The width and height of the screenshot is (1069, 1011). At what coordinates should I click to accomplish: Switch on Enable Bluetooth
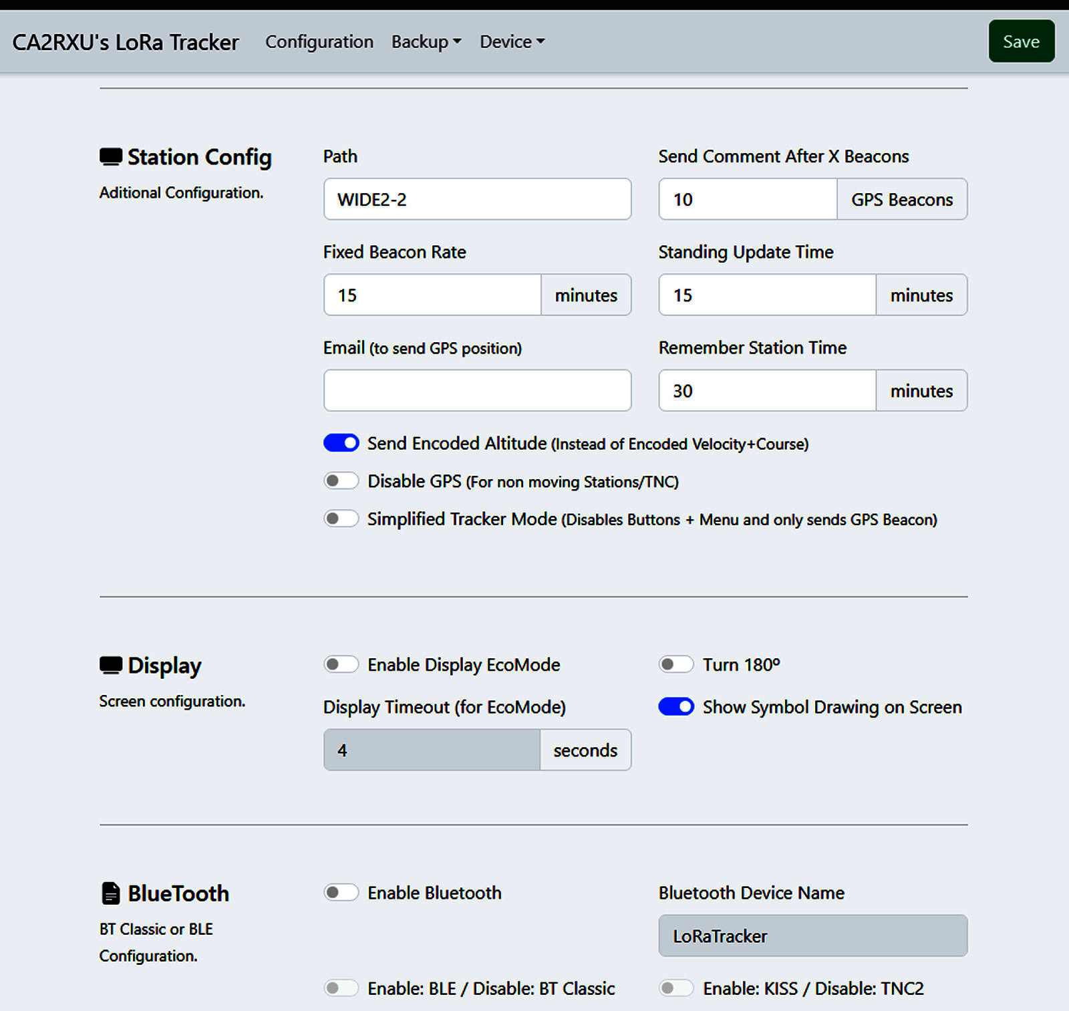point(341,893)
